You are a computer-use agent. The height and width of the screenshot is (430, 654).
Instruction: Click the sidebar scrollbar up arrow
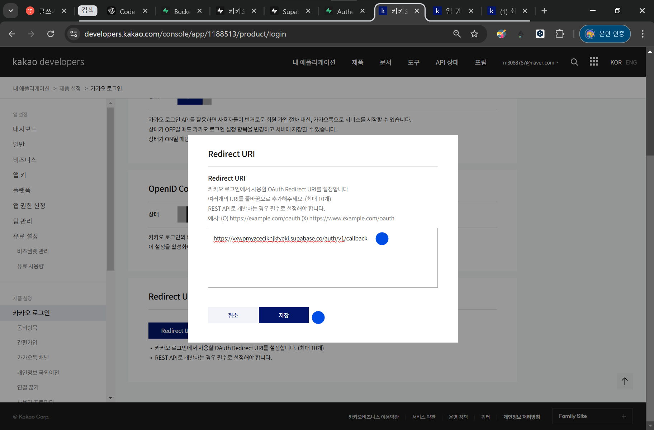click(x=110, y=103)
